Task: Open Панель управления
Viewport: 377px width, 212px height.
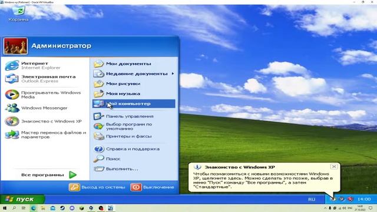Action: (x=134, y=117)
